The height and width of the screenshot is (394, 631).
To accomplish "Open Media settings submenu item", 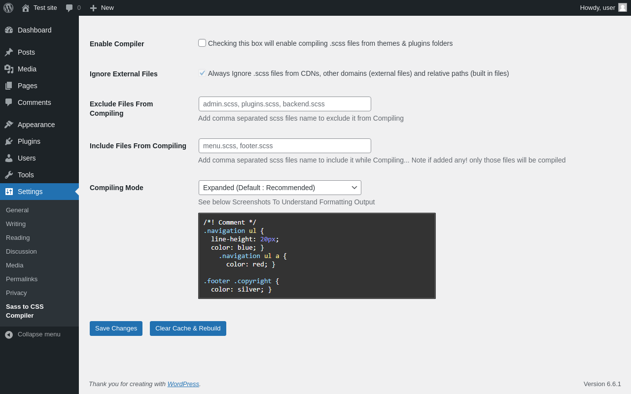I will tap(15, 265).
